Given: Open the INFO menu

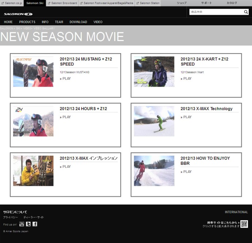Looking at the screenshot, I should [x=45, y=22].
